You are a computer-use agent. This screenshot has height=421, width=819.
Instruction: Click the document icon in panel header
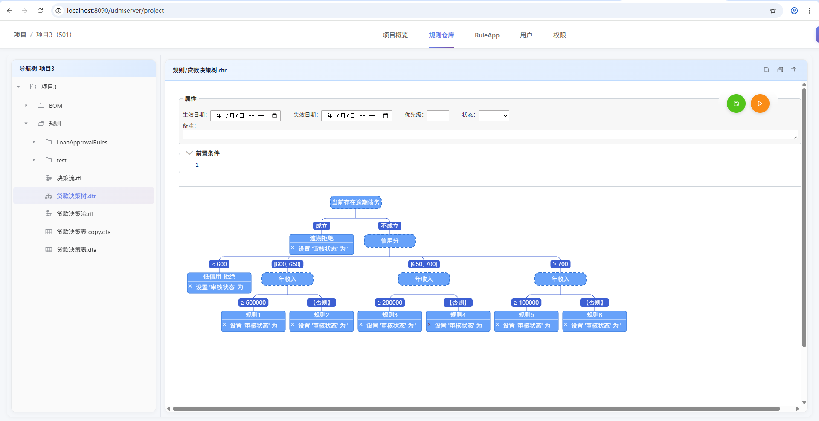(x=767, y=70)
